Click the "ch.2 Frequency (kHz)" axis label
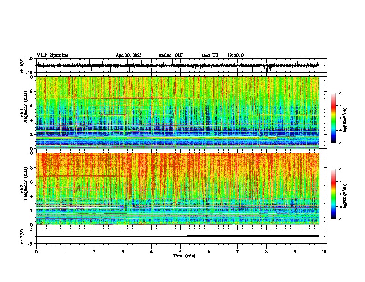Screen dimensions: 365x282 coord(24,183)
